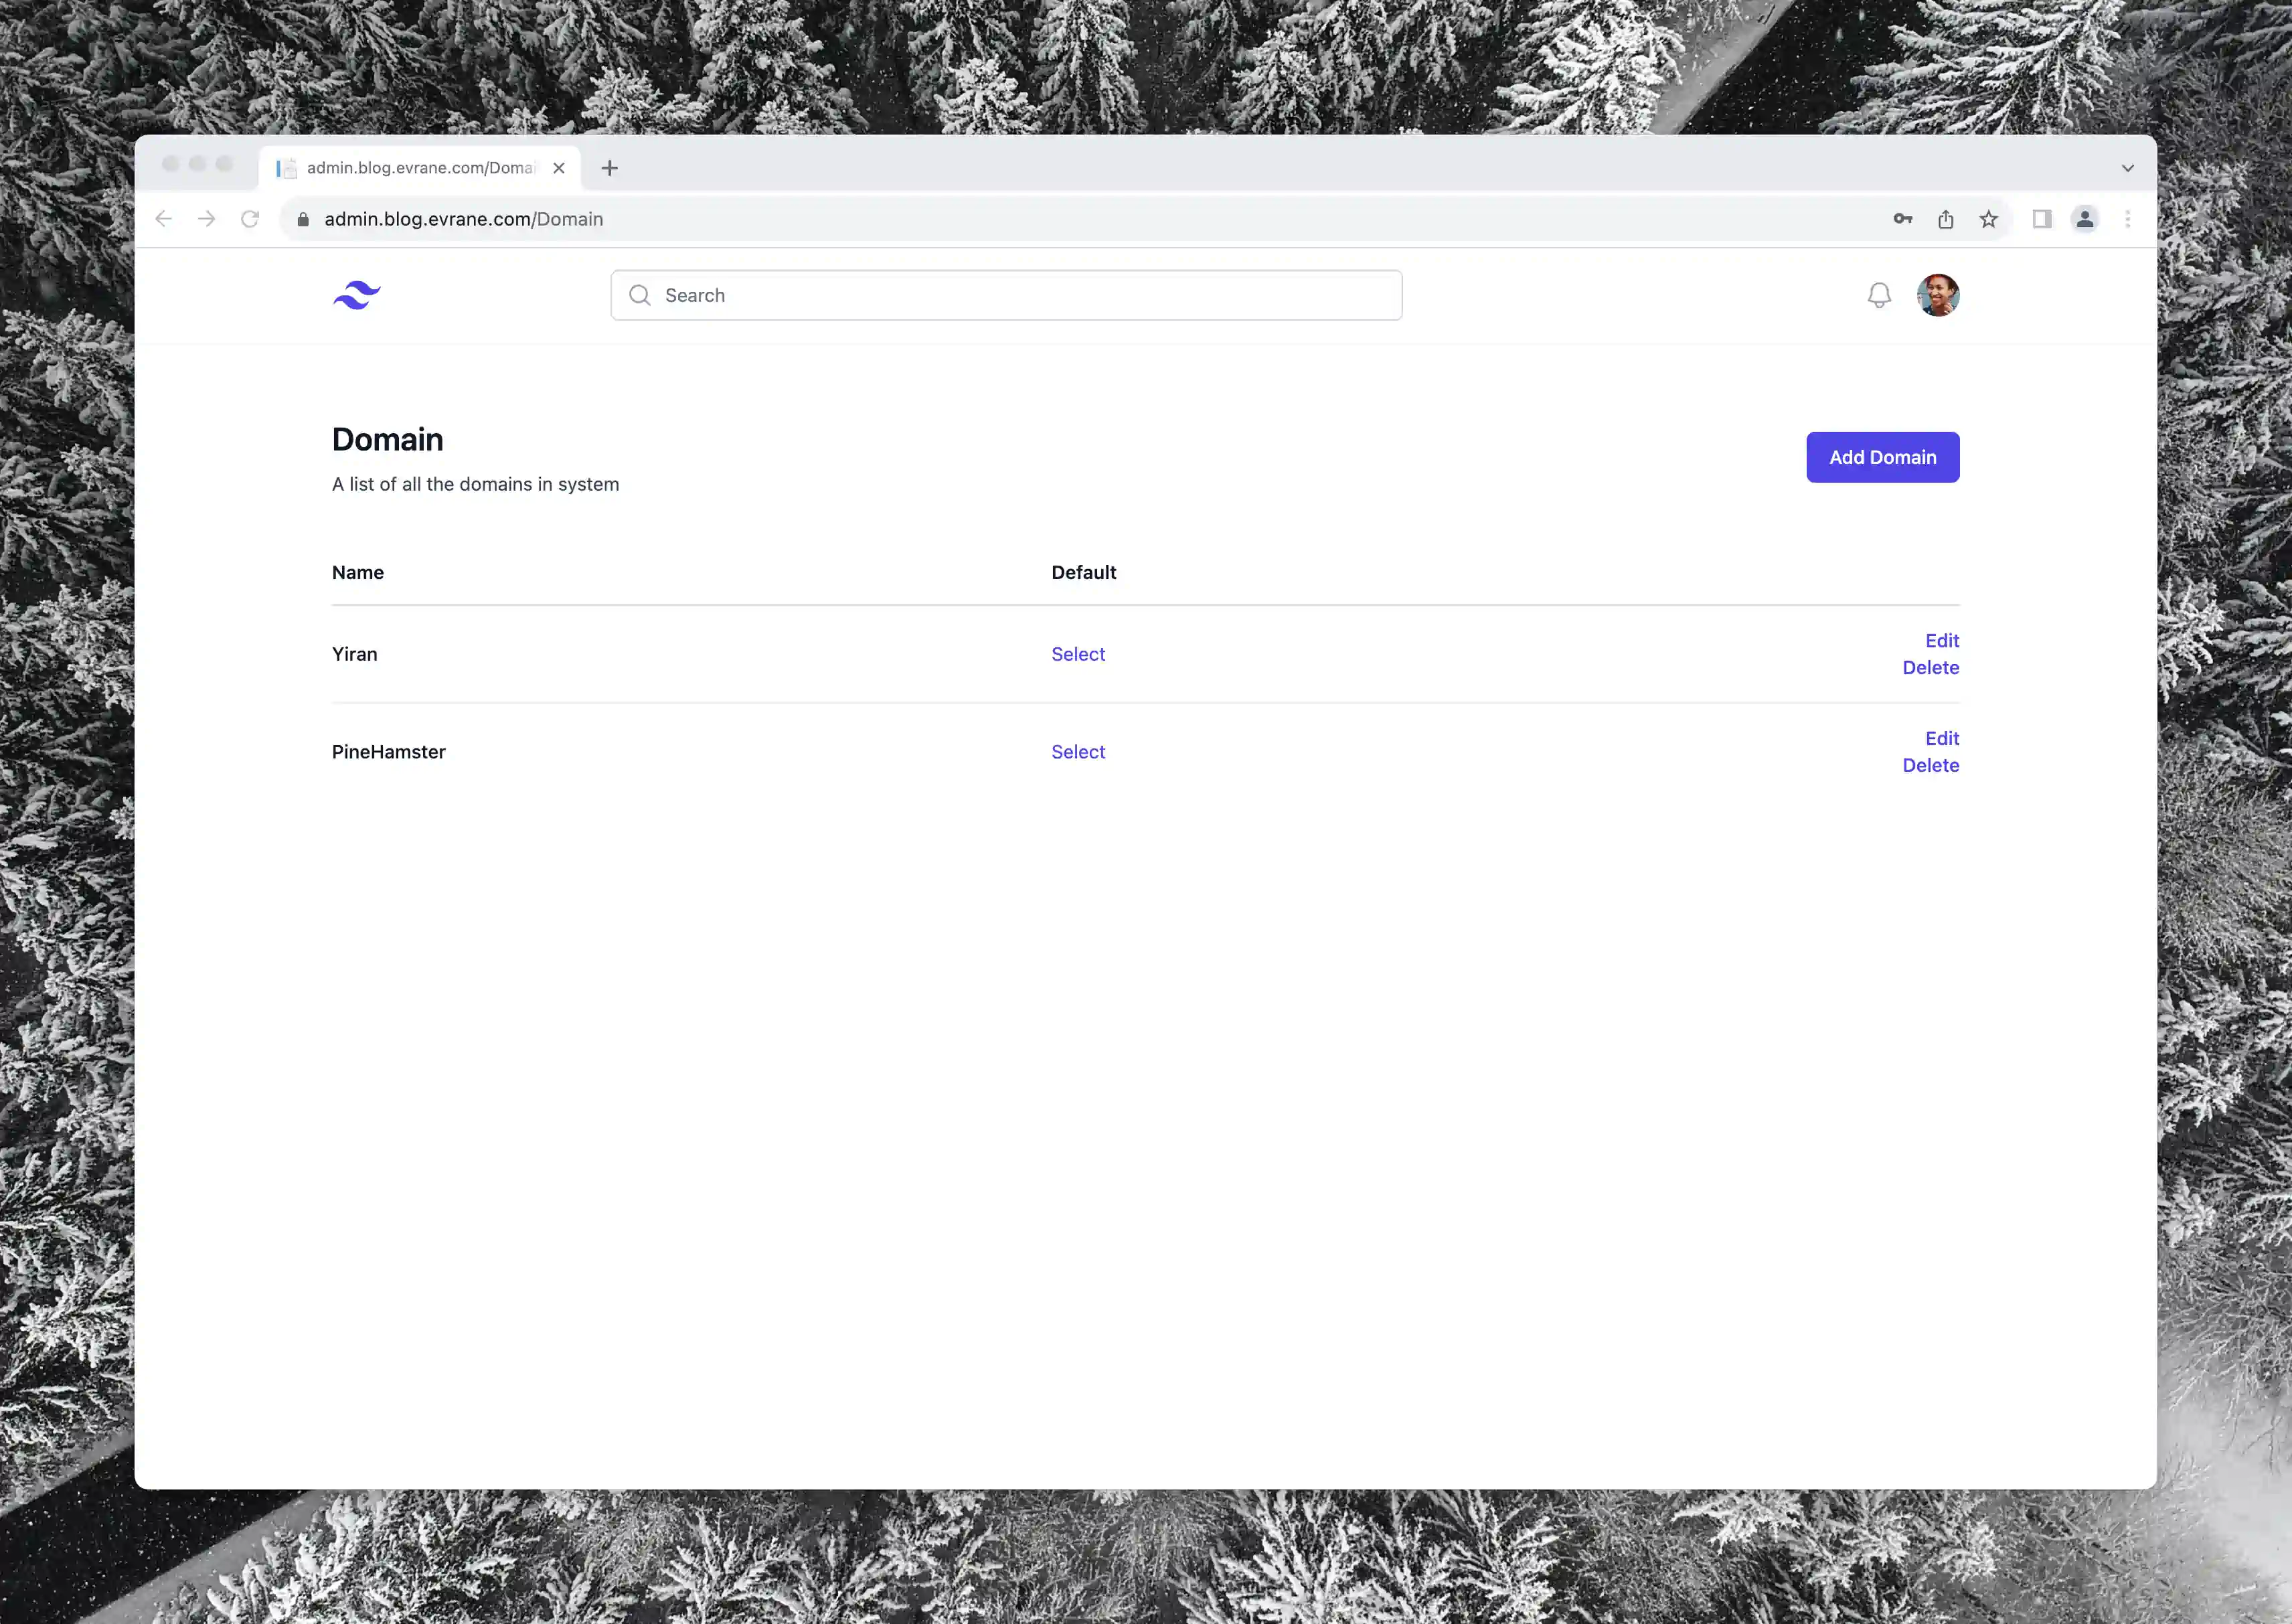Open the Chrome profile icon
The image size is (2292, 1624).
2084,219
